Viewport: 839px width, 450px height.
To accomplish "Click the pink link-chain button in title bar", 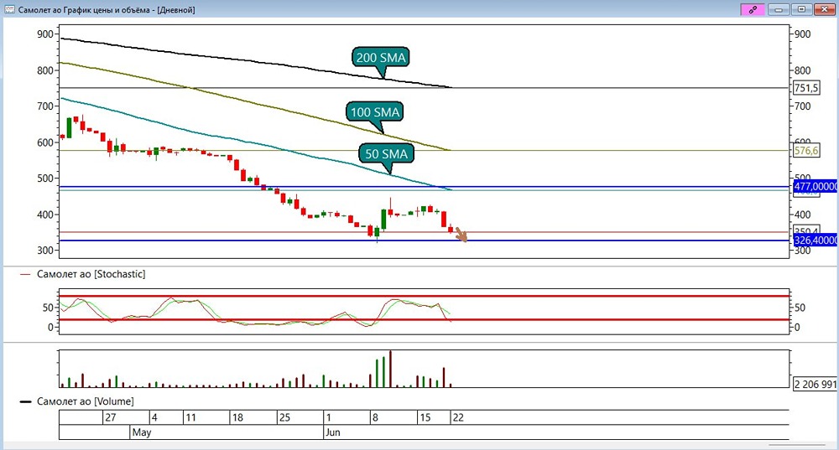I will pos(753,9).
